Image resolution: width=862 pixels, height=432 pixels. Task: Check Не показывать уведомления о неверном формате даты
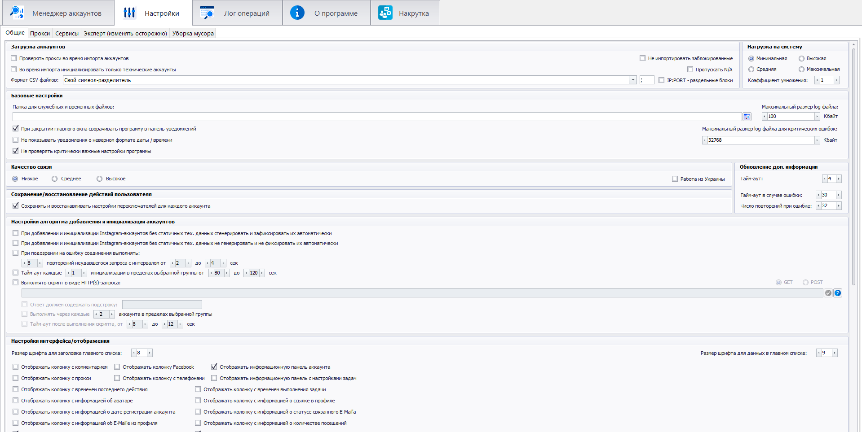click(x=16, y=140)
